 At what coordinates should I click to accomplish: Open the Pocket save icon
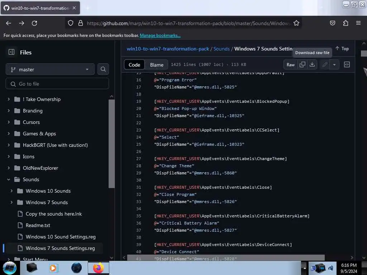[332, 23]
